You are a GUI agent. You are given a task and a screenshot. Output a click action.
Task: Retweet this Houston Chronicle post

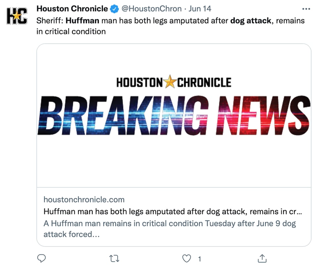[114, 259]
